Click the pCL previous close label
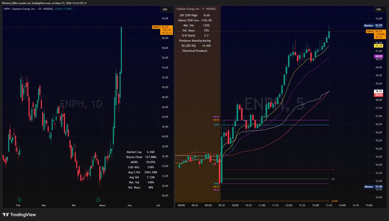389x221 pixels. click(333, 179)
